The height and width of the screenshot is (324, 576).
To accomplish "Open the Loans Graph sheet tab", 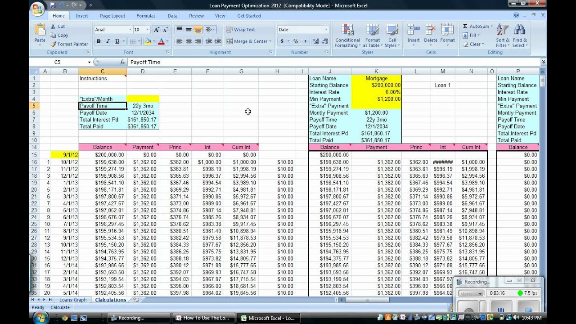I will (x=73, y=300).
